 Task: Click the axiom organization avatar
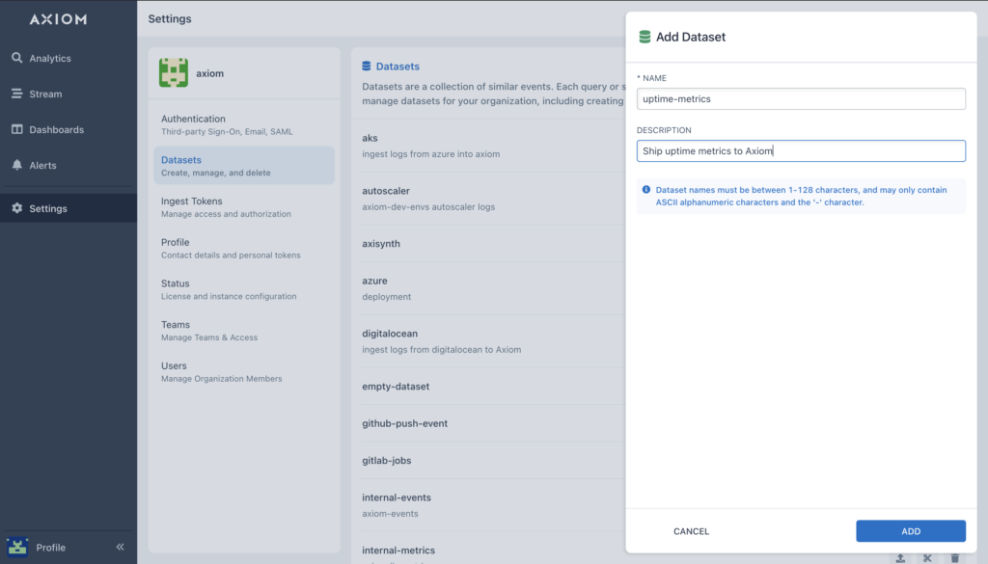[174, 72]
